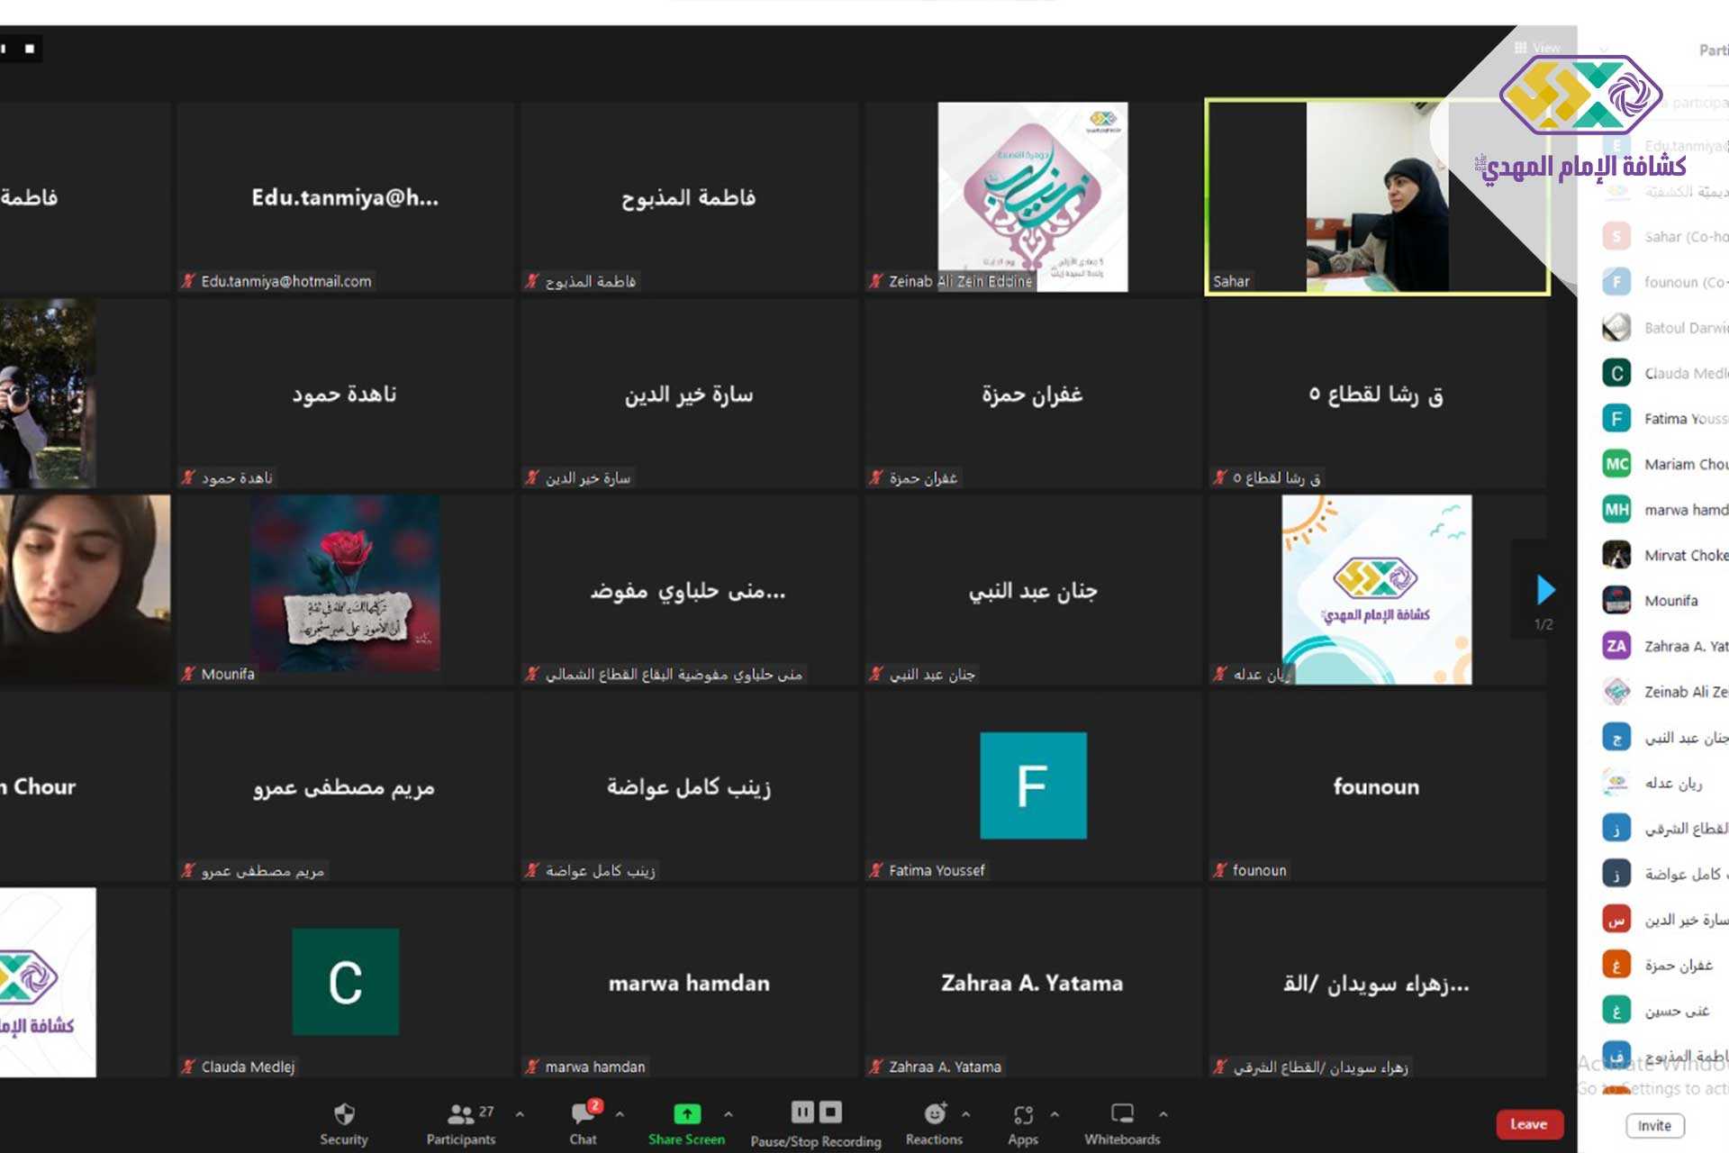
Task: Click the green Share Screen icon
Action: pos(686,1114)
